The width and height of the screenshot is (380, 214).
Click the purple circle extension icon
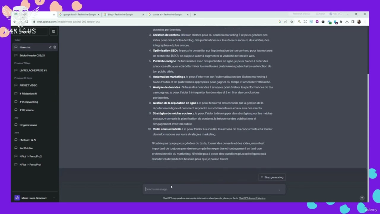click(x=317, y=22)
